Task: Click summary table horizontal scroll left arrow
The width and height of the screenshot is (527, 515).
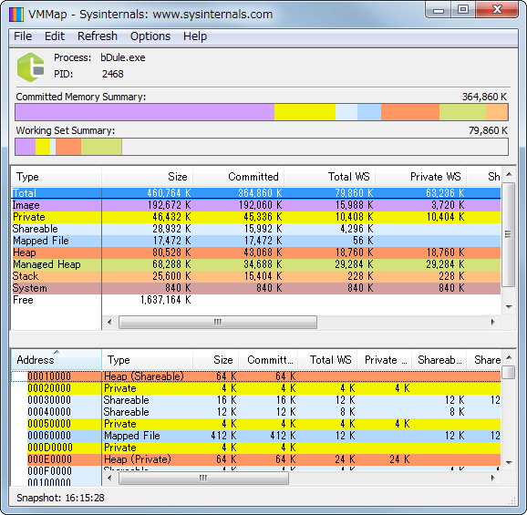Action: tap(109, 322)
